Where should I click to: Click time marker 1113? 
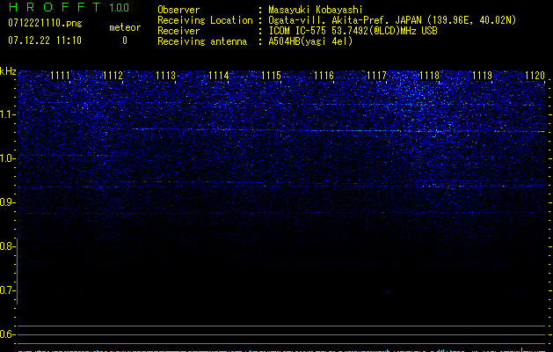165,75
